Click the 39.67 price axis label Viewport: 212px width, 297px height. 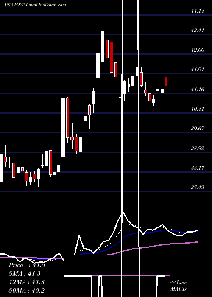[x=198, y=129]
